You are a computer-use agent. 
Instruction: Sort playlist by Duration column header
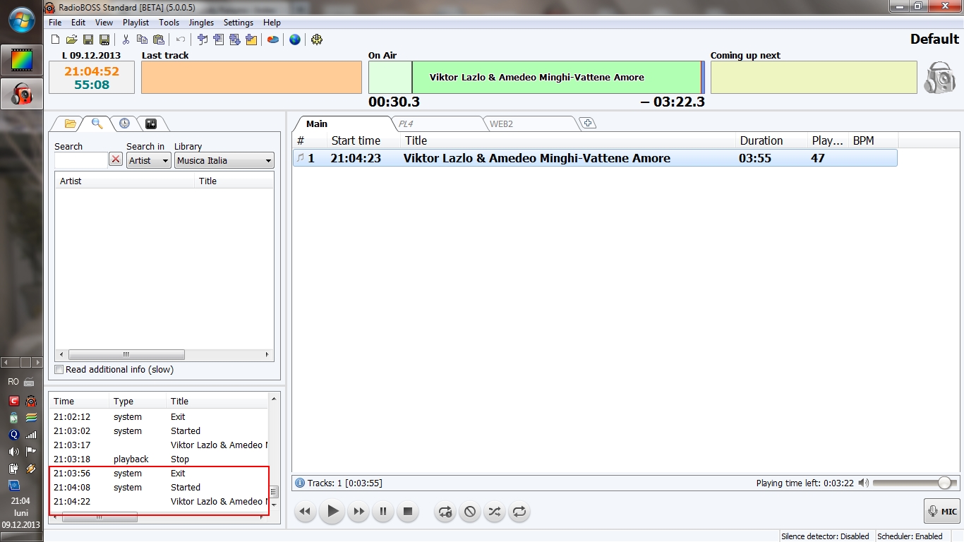click(x=771, y=140)
